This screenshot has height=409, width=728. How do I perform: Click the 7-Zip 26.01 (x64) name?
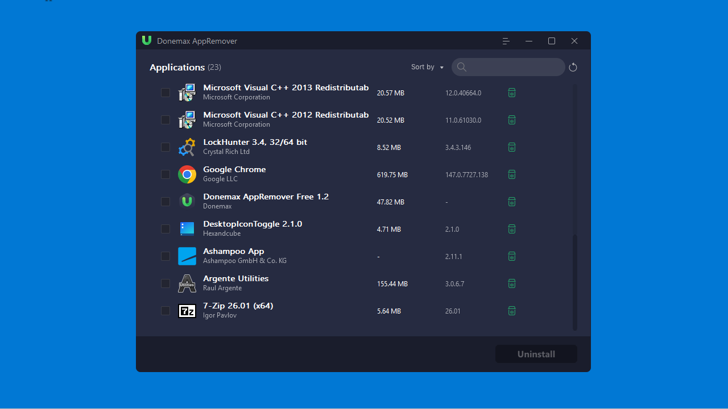coord(238,306)
